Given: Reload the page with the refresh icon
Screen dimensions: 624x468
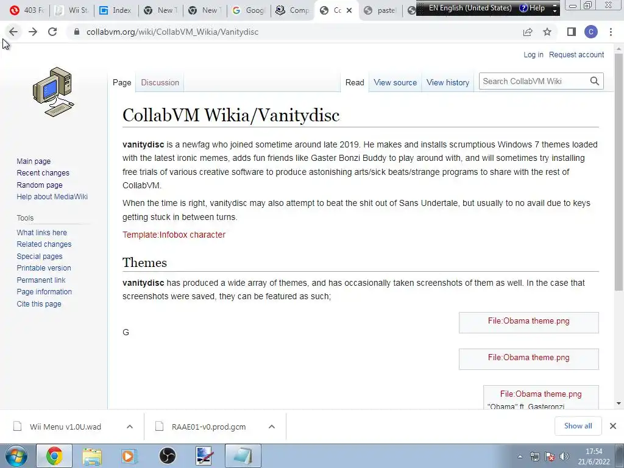Looking at the screenshot, I should (x=52, y=32).
